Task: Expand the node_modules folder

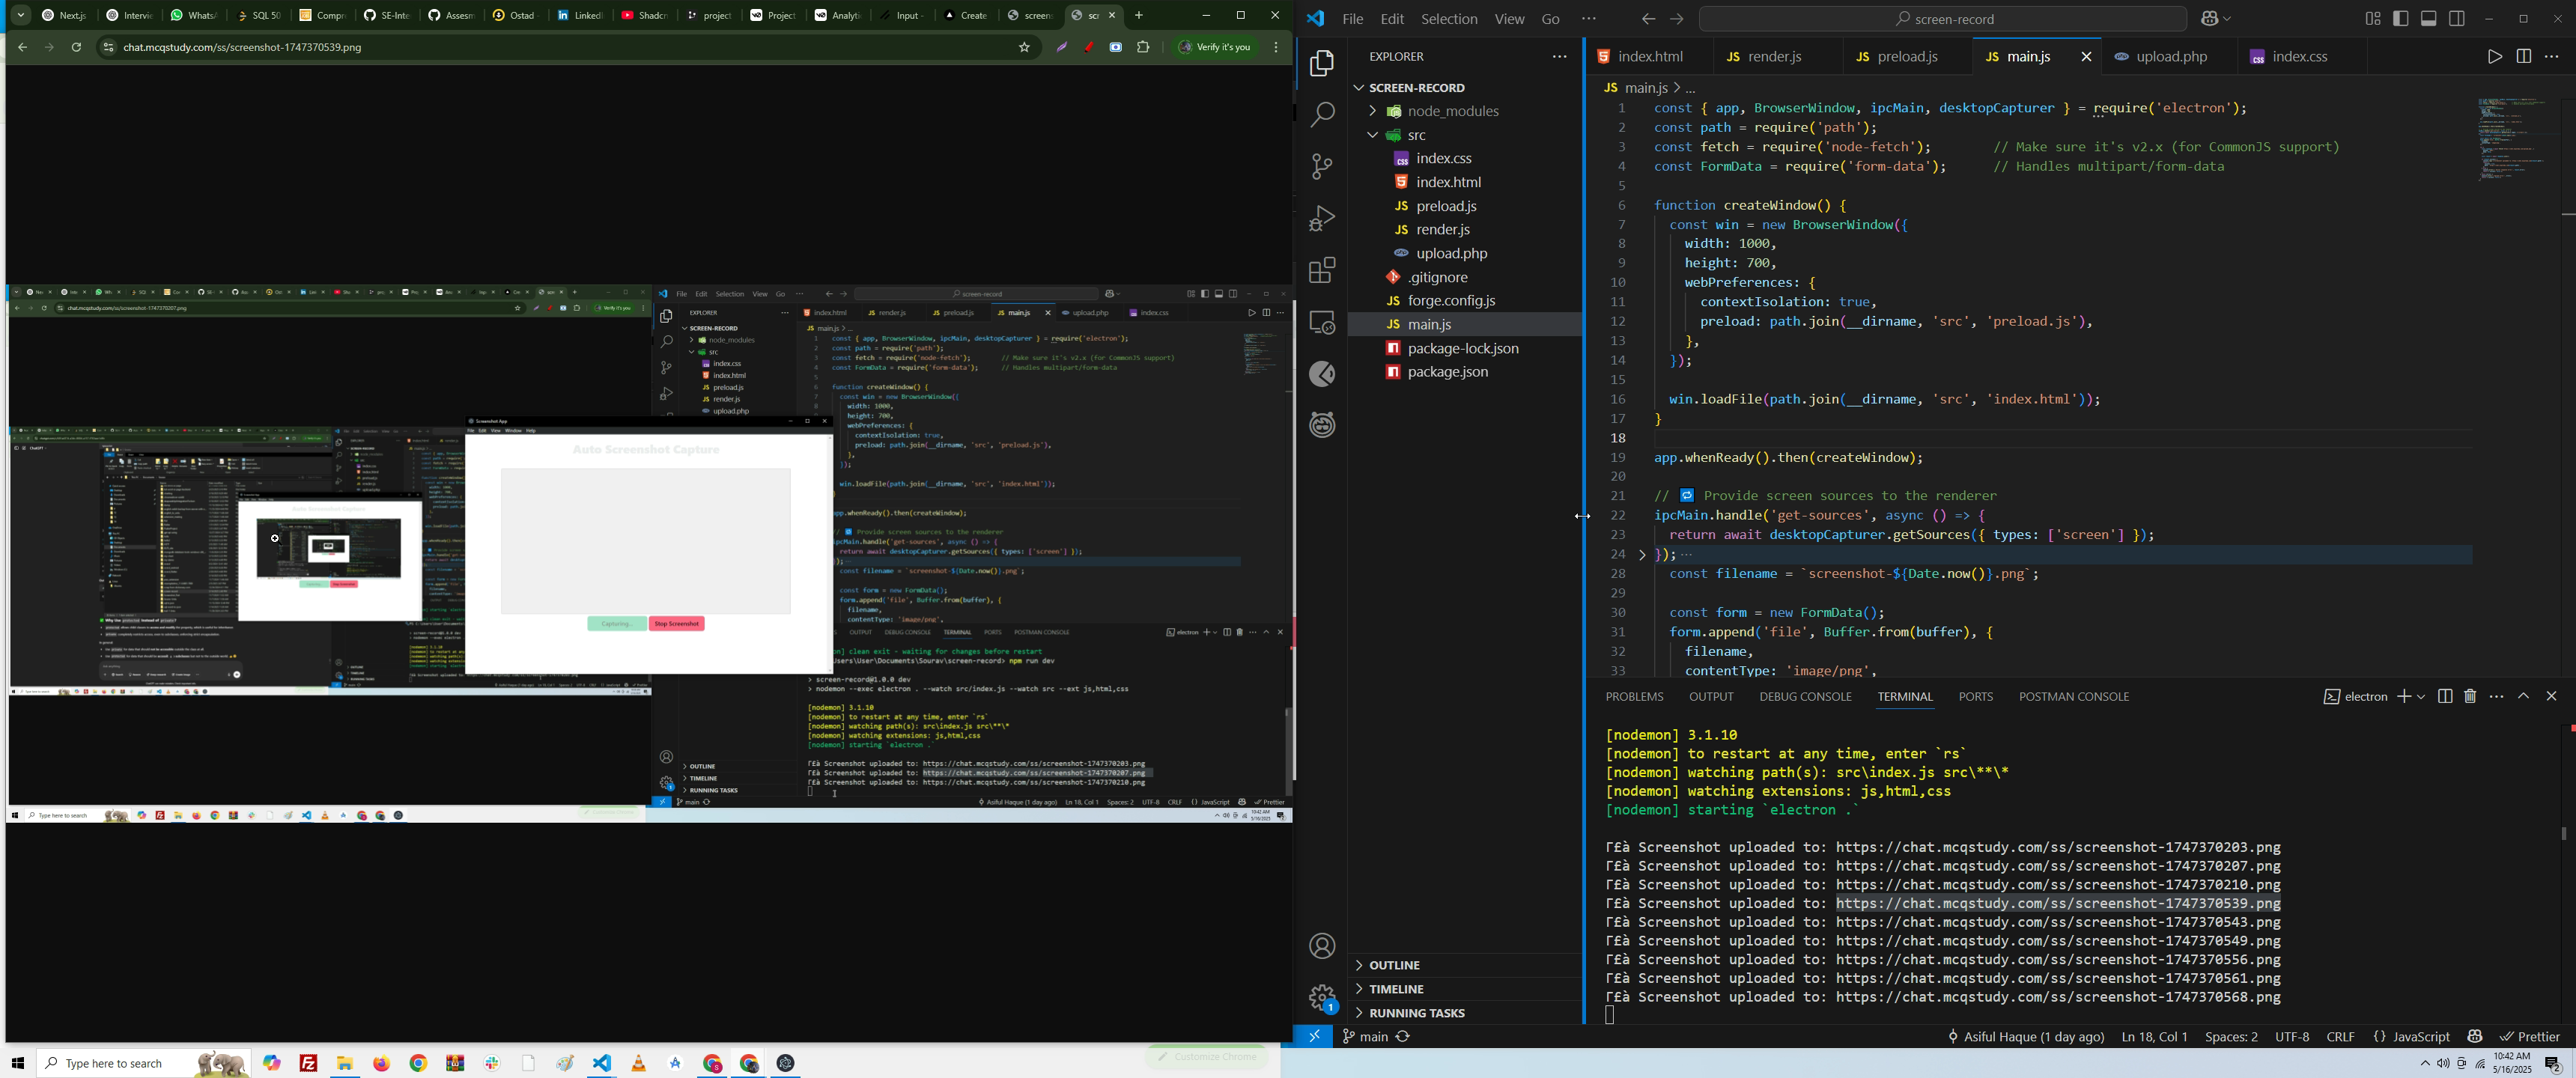Action: point(1453,111)
